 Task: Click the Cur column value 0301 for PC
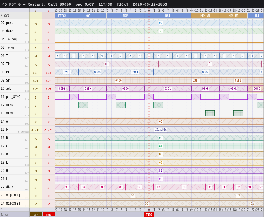(36, 73)
